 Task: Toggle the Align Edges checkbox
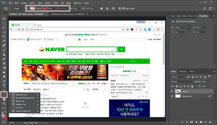(124, 8)
